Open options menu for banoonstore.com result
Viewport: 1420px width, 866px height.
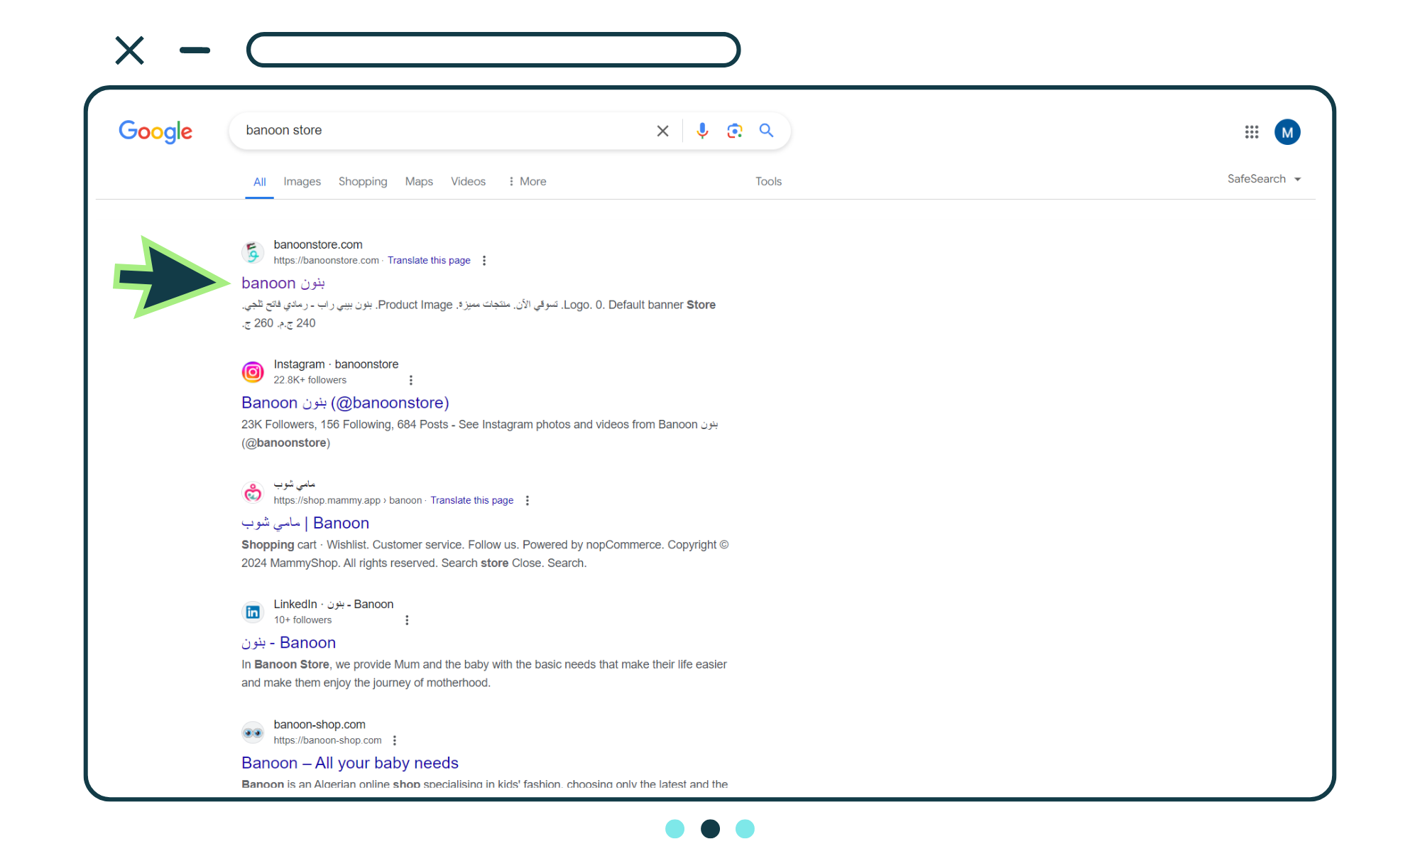(x=484, y=261)
